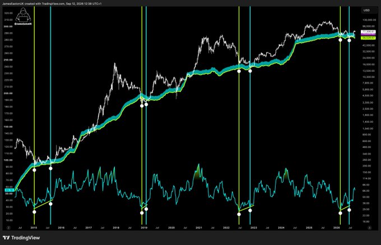The image size is (381, 245).
Task: Click the white current price label on price scale
Action: [x=368, y=32]
